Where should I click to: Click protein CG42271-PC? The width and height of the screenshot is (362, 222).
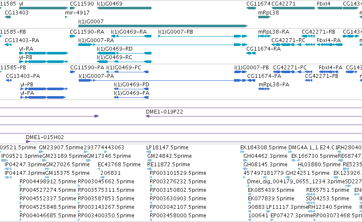pyautogui.click(x=290, y=68)
